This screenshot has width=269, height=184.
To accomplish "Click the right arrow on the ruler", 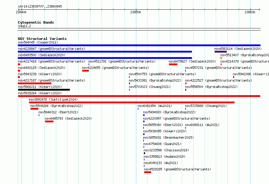I will pos(259,9).
